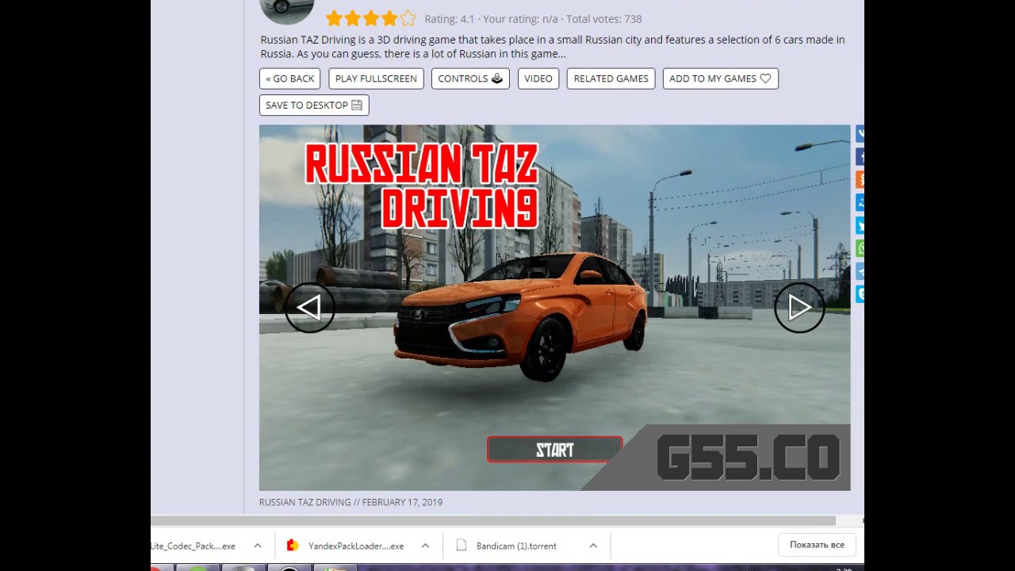Open the YandexPackLoader exe download
The width and height of the screenshot is (1015, 571).
[x=356, y=546]
